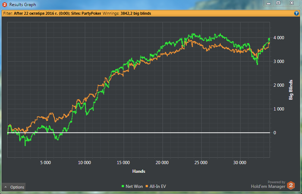Click the Hold'em Manager 2 title bar icon
Screen dimensions: 302x194
click(x=5, y=4)
